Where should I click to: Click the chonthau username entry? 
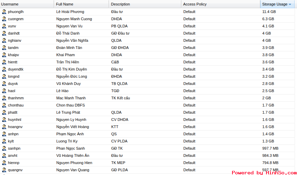(16, 105)
